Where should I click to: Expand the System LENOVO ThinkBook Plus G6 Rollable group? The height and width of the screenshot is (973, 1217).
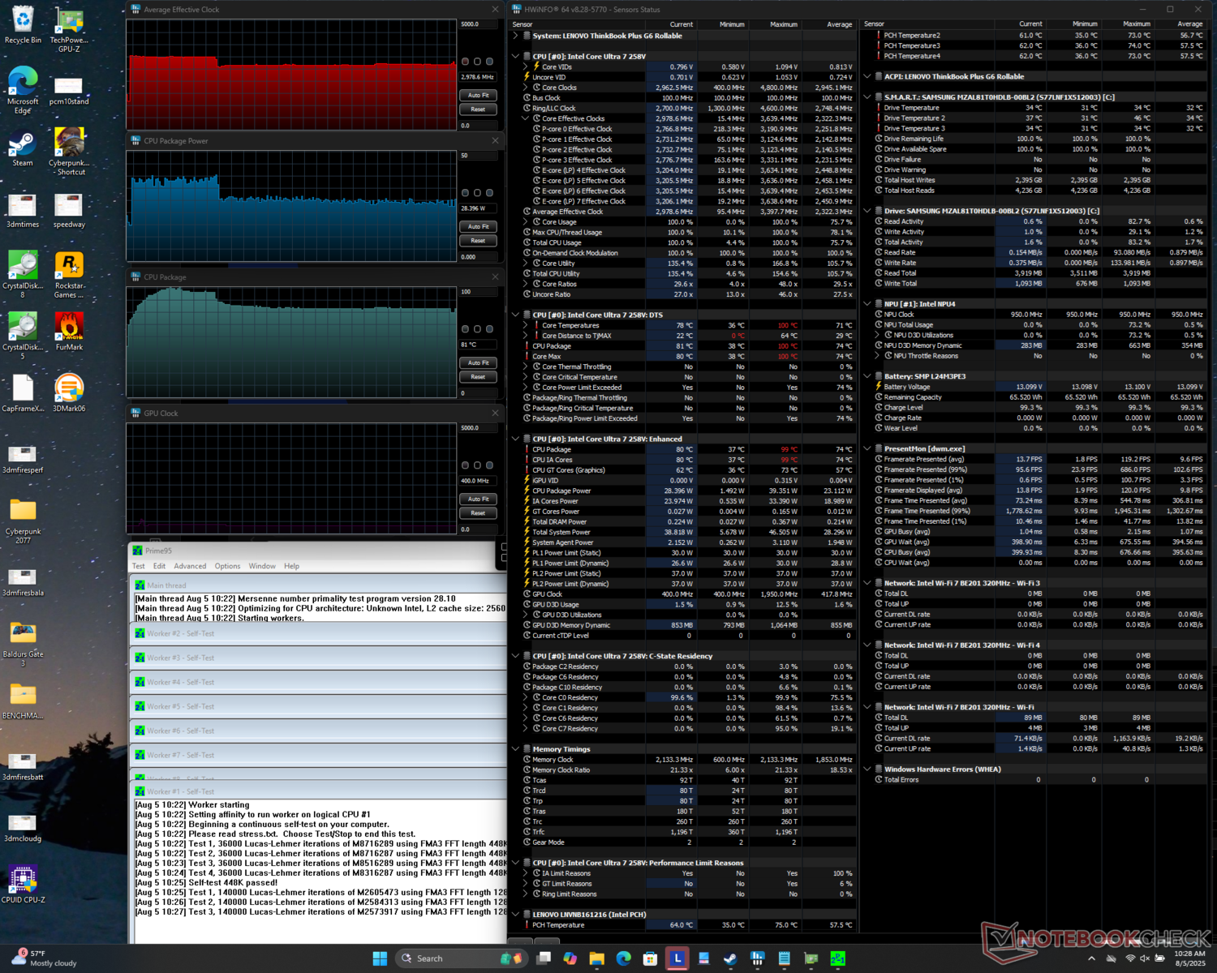click(x=516, y=36)
